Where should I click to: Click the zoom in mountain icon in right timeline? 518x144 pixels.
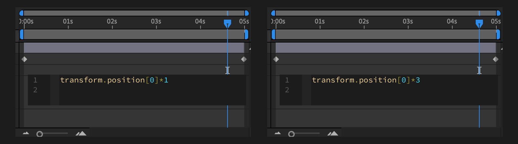coord(333,133)
